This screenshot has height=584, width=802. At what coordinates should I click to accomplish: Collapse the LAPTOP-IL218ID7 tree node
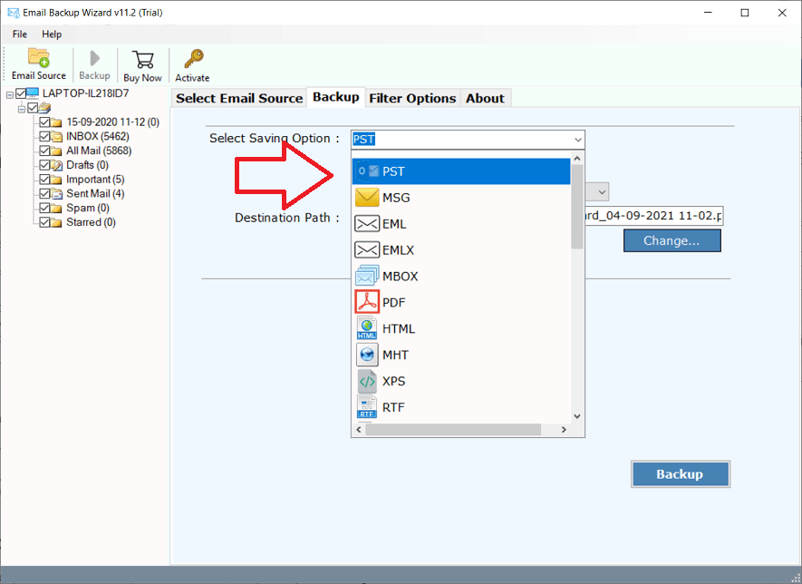[9, 92]
